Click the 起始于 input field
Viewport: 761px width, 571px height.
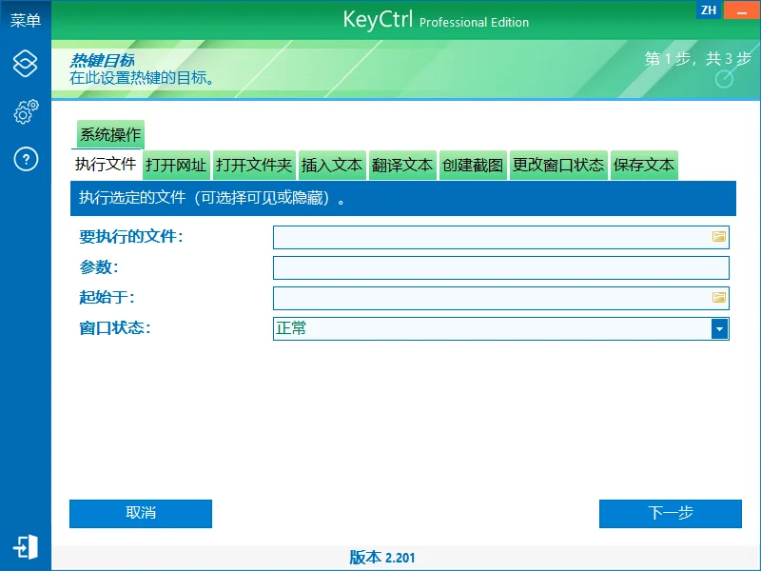(x=501, y=298)
